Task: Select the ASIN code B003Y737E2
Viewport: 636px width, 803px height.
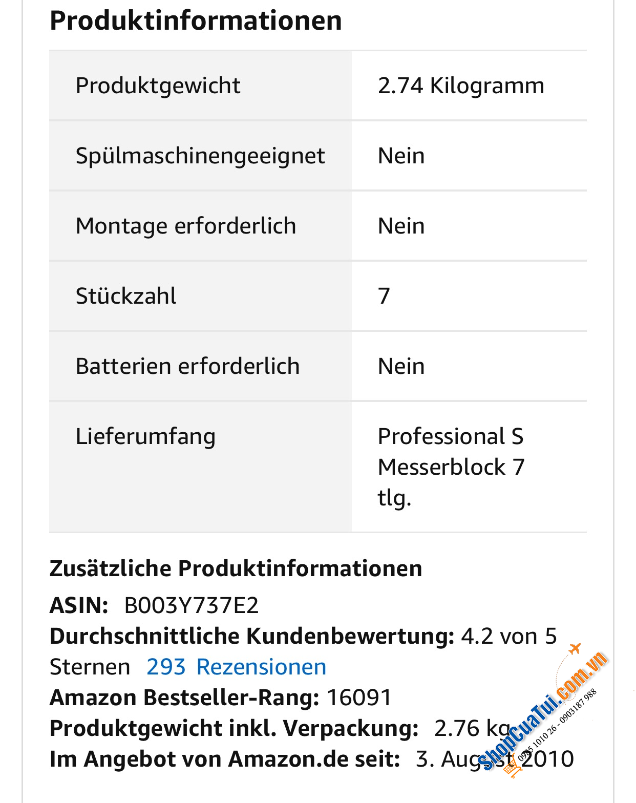Action: tap(191, 605)
